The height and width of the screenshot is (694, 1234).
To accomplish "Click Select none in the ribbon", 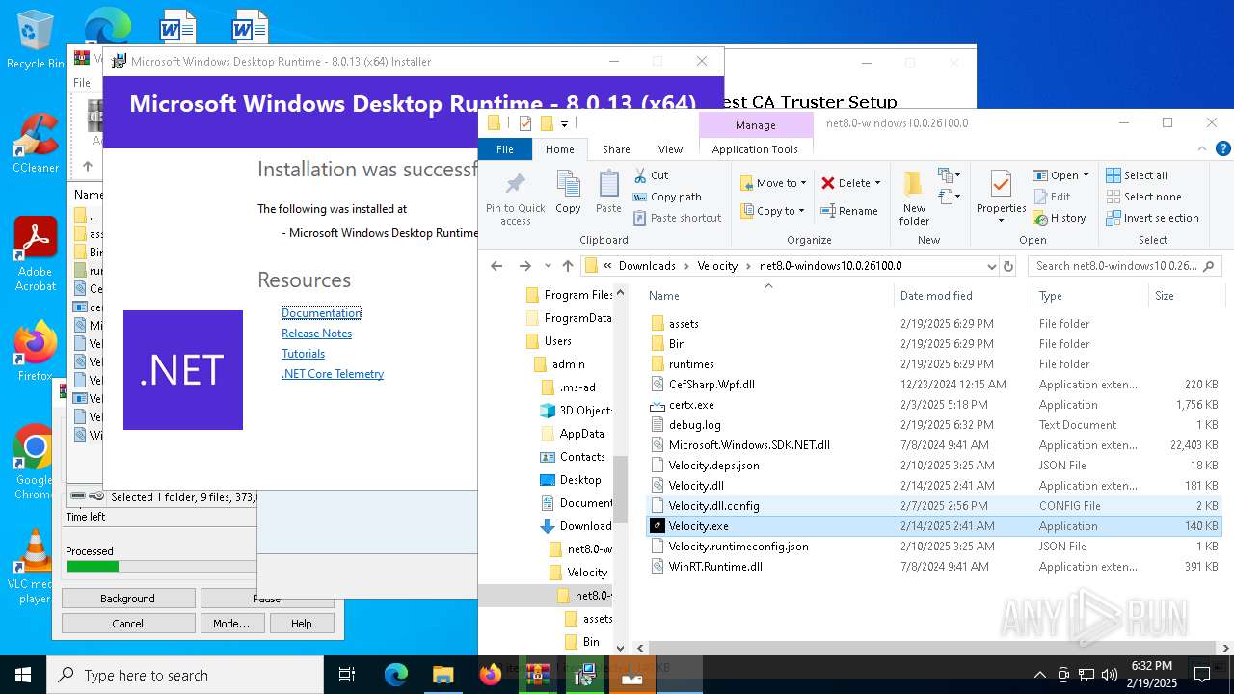I will pyautogui.click(x=1143, y=197).
